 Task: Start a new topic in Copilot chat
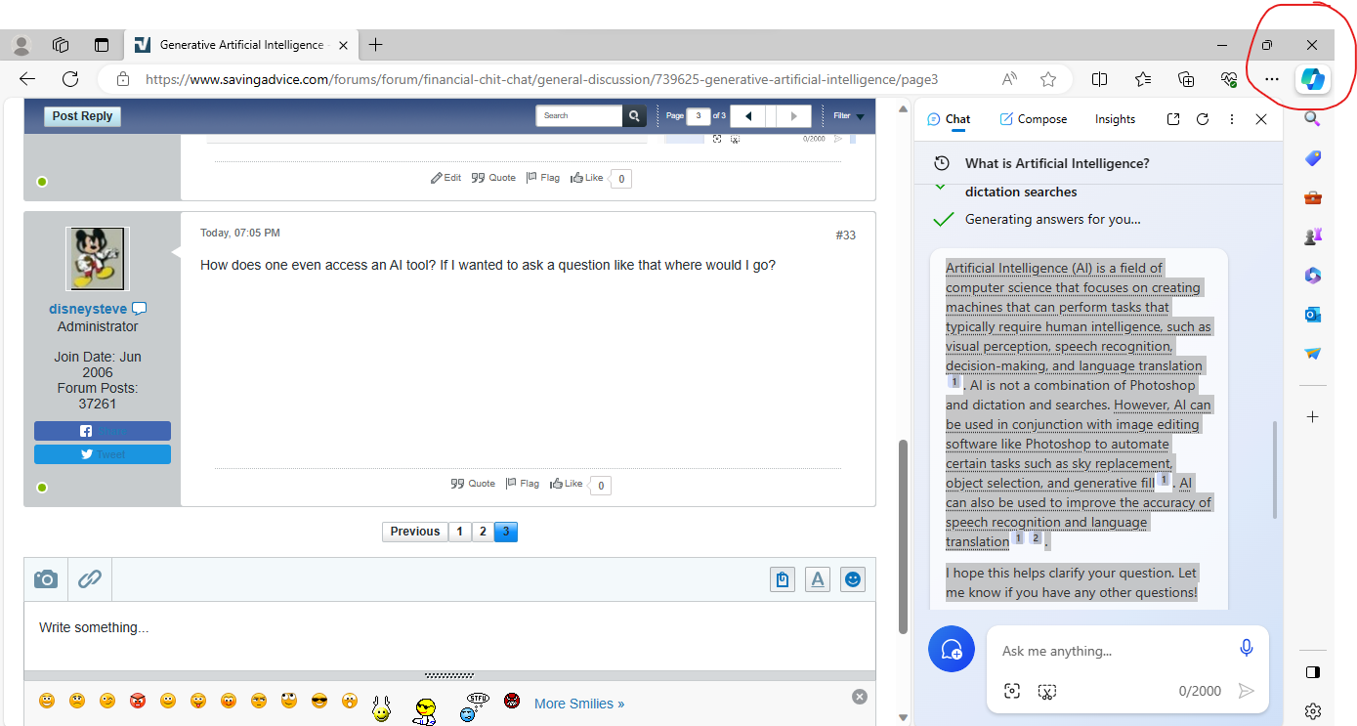pyautogui.click(x=951, y=650)
